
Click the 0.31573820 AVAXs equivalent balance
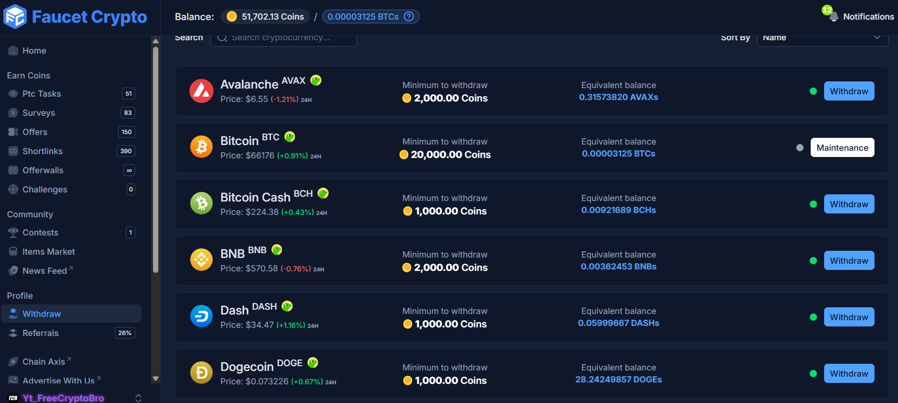click(618, 97)
